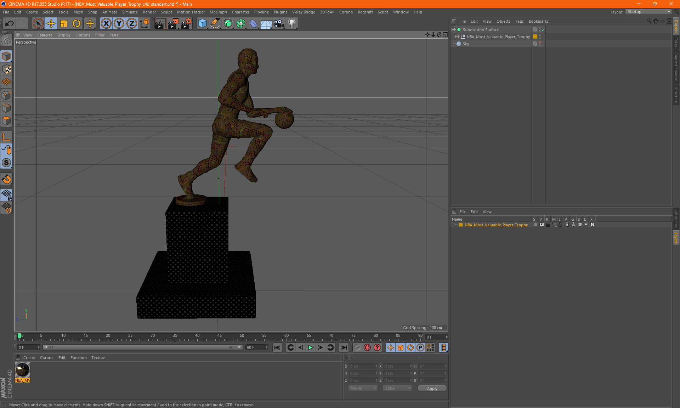Open the MoGraph array icon
680x408 pixels.
(241, 23)
